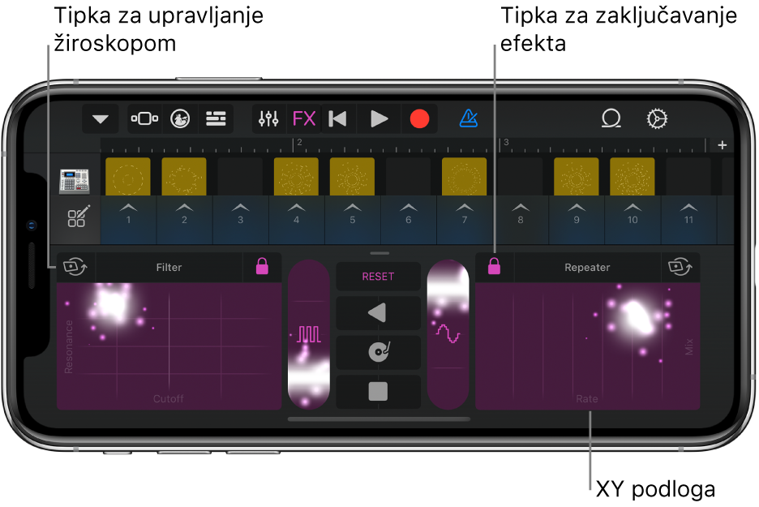Tap the RESET button
759x507 pixels.
378,277
